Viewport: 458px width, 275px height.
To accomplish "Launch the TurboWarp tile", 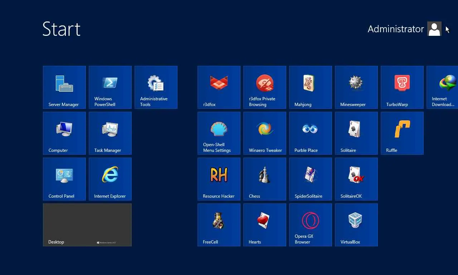I will [x=402, y=87].
